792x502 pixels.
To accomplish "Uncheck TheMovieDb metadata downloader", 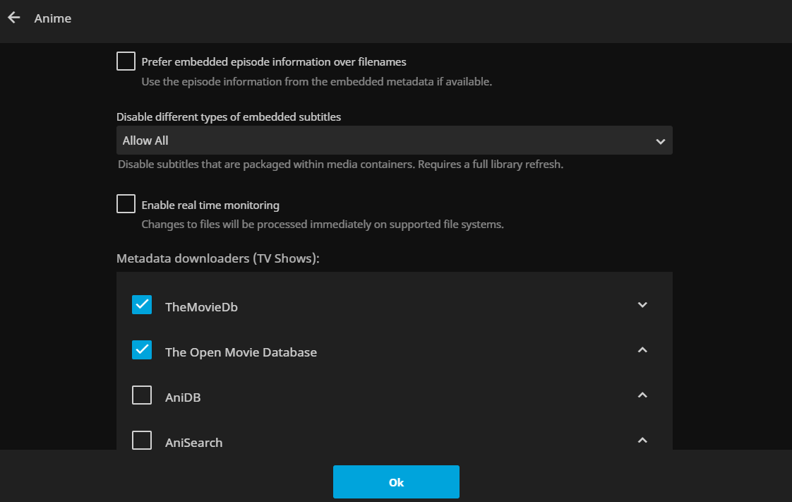I will (x=142, y=305).
